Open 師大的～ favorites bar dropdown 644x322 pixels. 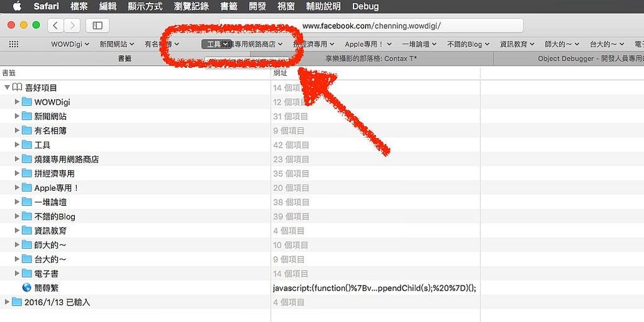pyautogui.click(x=562, y=44)
